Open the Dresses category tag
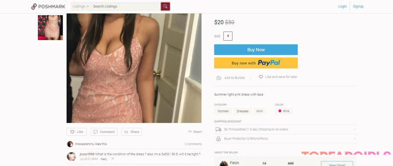The width and height of the screenshot is (393, 166). (243, 111)
